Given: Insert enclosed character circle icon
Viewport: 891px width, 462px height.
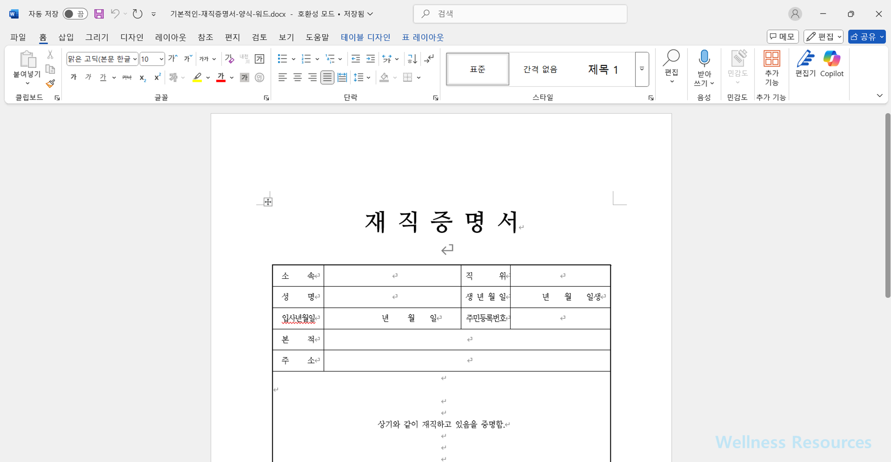Looking at the screenshot, I should [x=259, y=77].
